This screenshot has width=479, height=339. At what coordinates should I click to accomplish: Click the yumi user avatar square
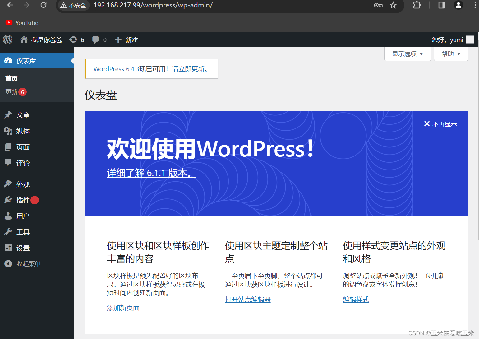[x=470, y=39]
